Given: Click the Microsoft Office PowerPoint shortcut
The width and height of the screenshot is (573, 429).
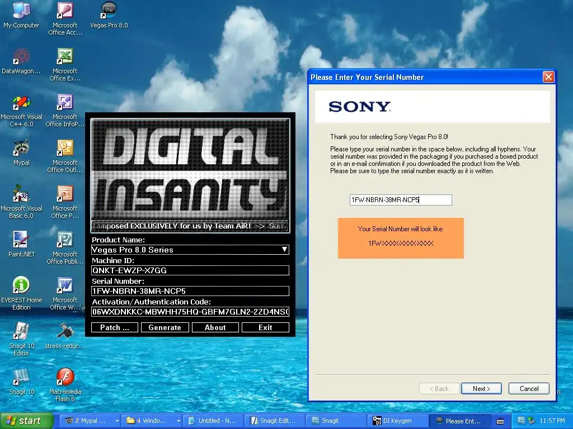Looking at the screenshot, I should click(x=65, y=202).
